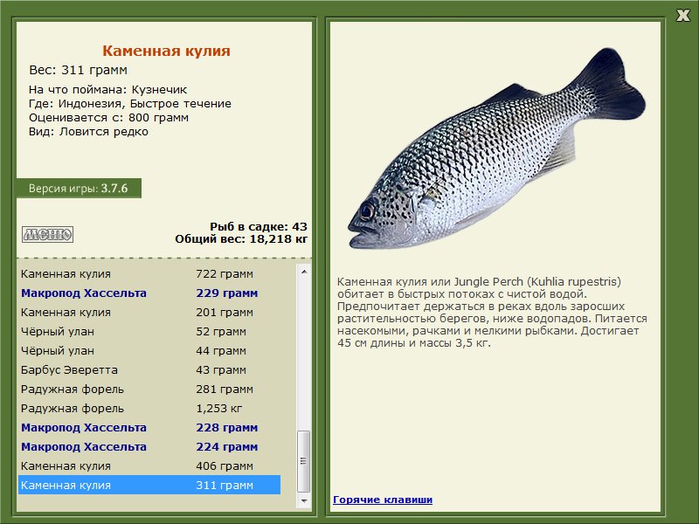699x524 pixels.
Task: Click the Версия игры: 3.7.6 label
Action: (x=79, y=188)
